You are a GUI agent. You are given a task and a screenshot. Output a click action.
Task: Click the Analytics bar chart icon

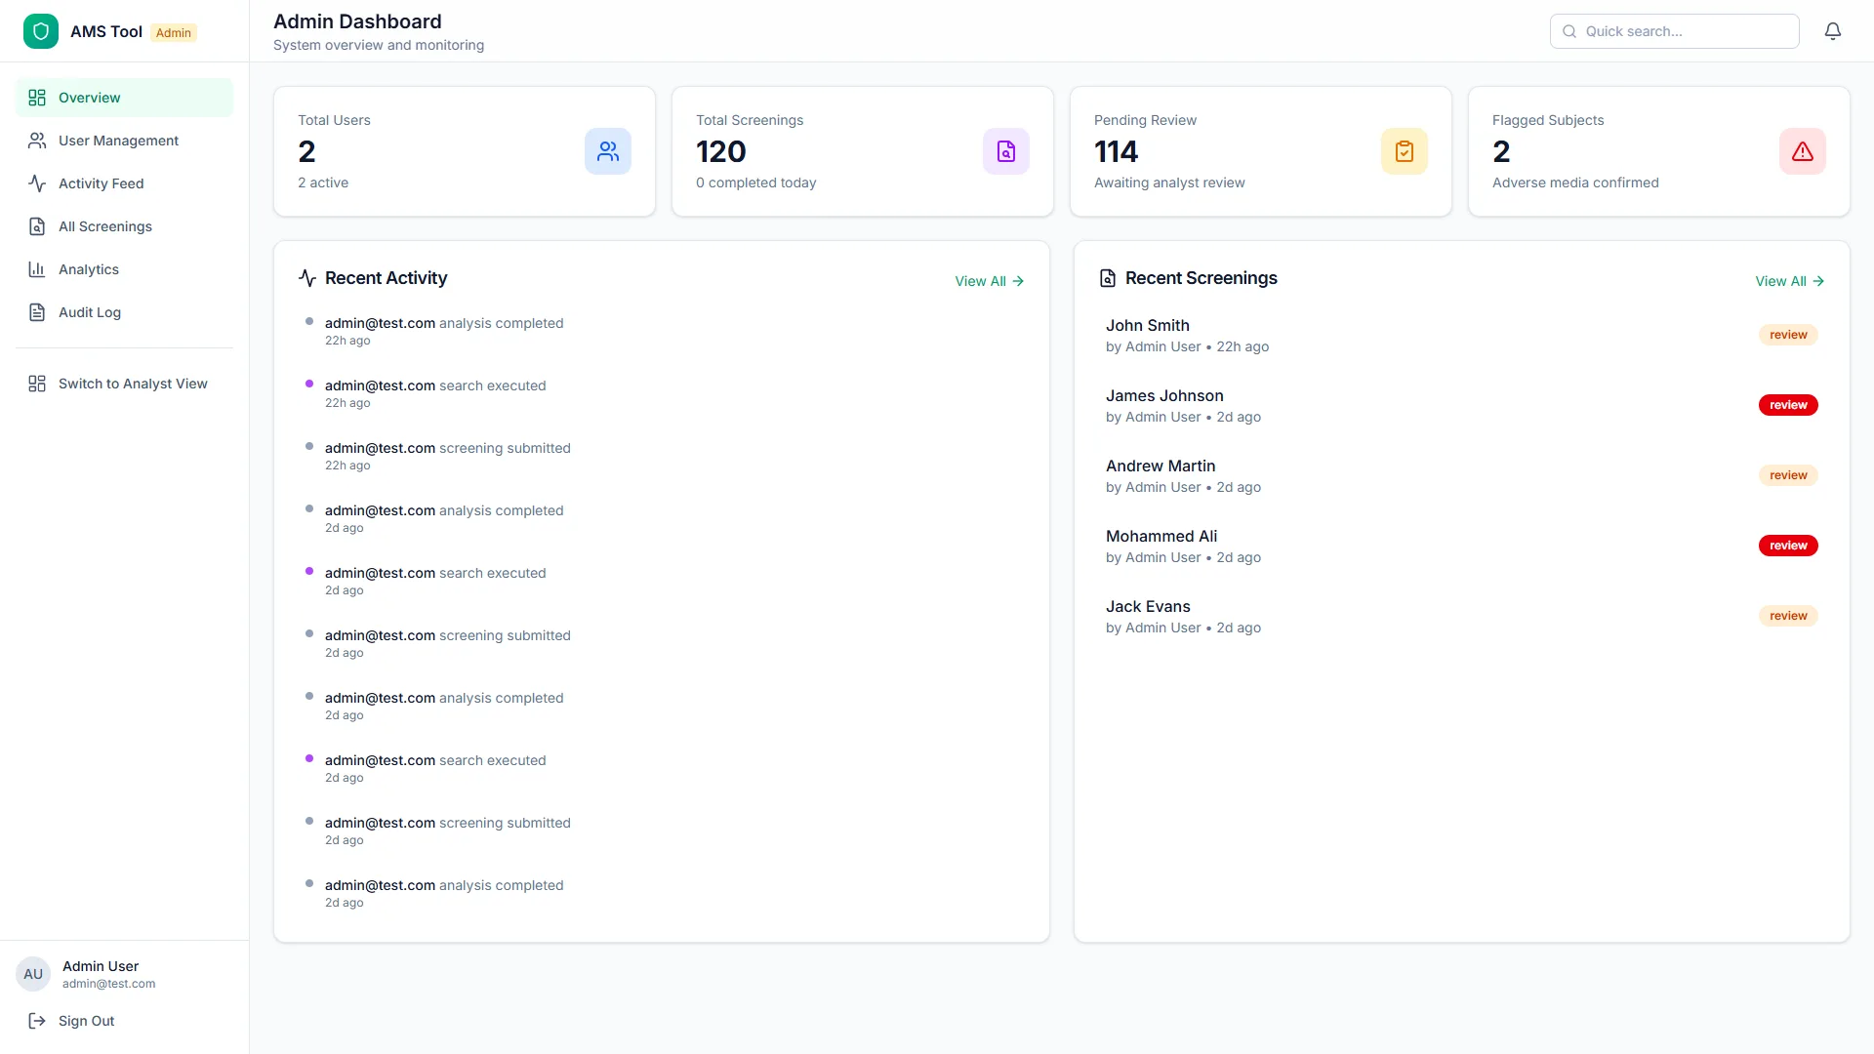[x=37, y=269]
